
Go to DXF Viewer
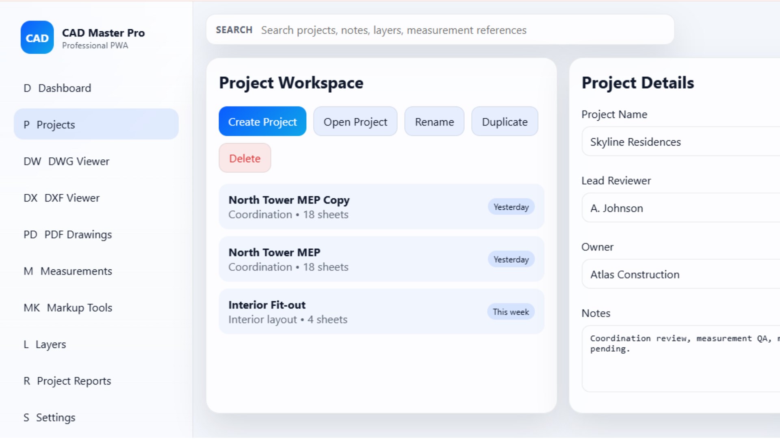coord(96,198)
